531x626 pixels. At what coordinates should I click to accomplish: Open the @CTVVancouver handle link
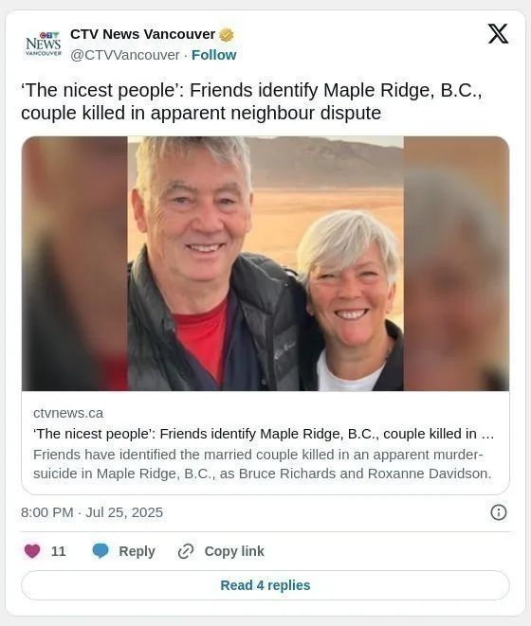(125, 55)
